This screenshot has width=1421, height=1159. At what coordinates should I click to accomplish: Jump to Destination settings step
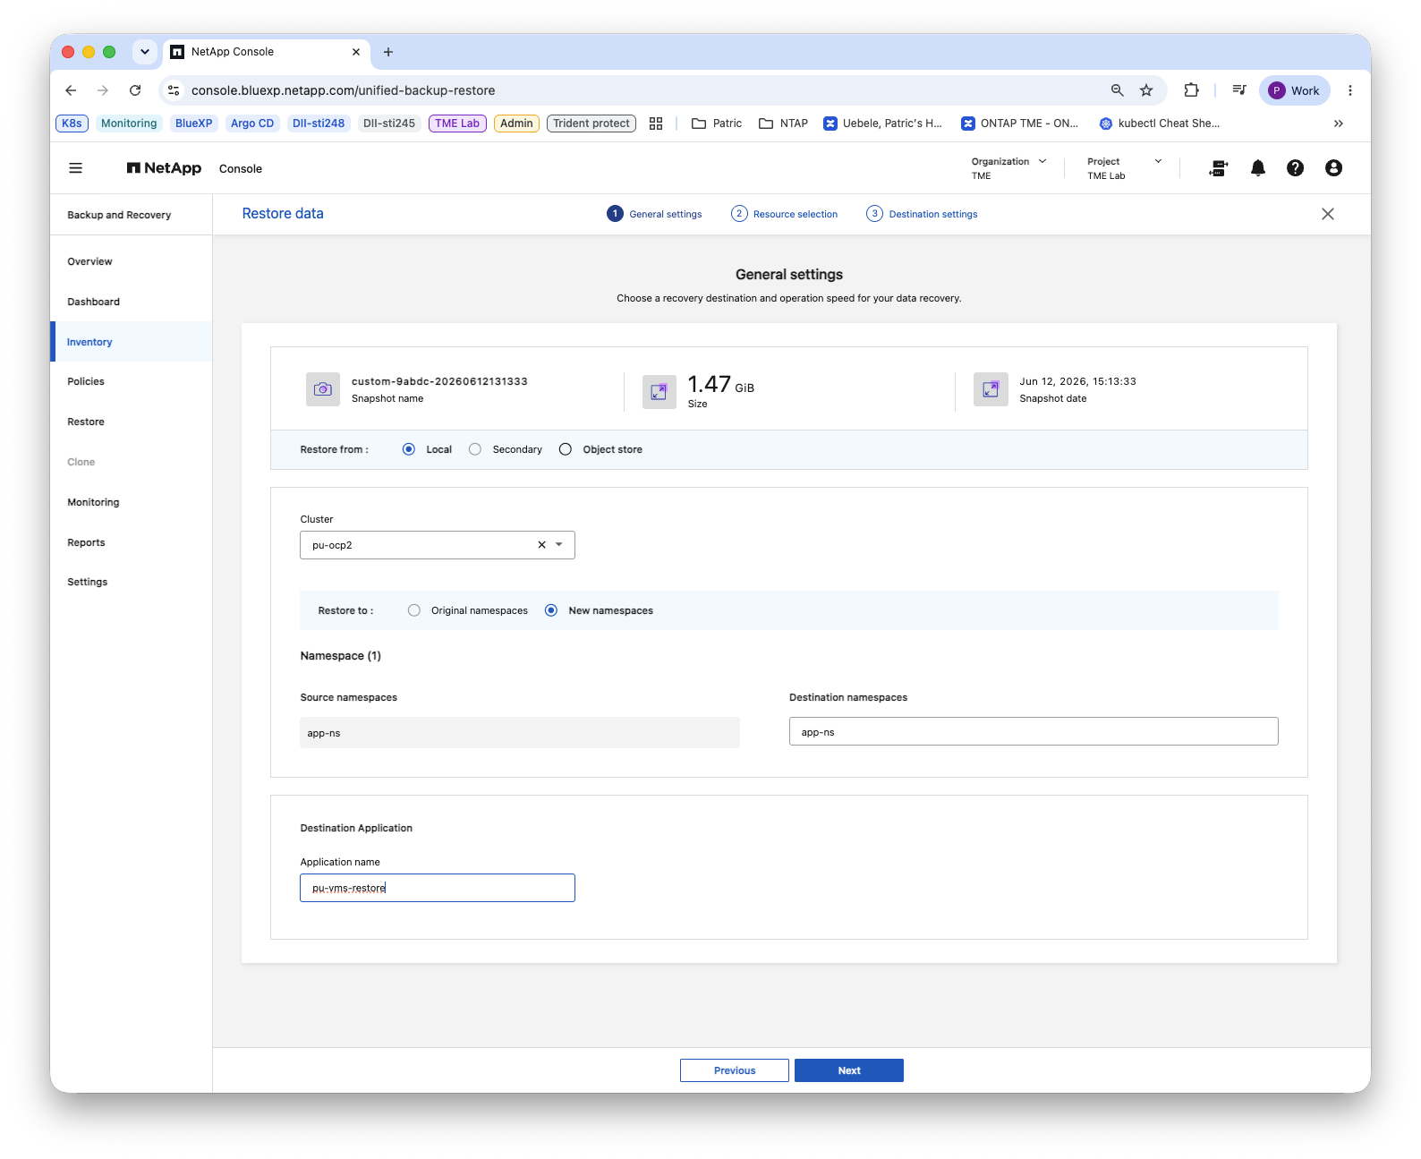(x=922, y=214)
